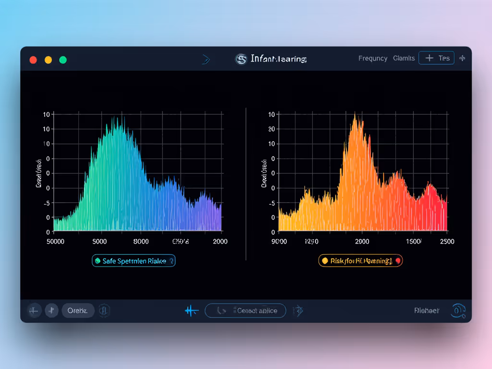492x369 pixels.
Task: Select the blue arrow icon in the title bar
Action: (x=206, y=59)
